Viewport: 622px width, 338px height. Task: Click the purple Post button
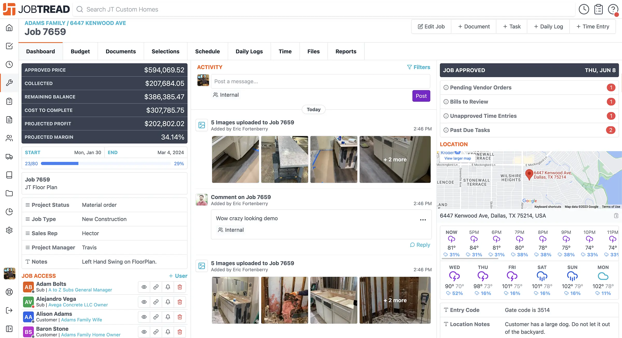pyautogui.click(x=421, y=96)
